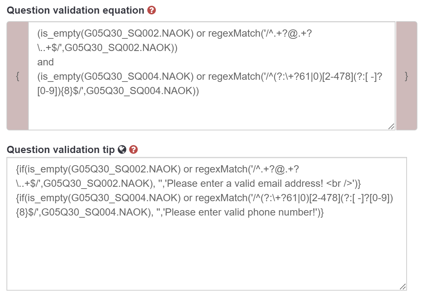The height and width of the screenshot is (296, 421).
Task: Click "Please enter valid phone number!" text
Action: pos(242,213)
